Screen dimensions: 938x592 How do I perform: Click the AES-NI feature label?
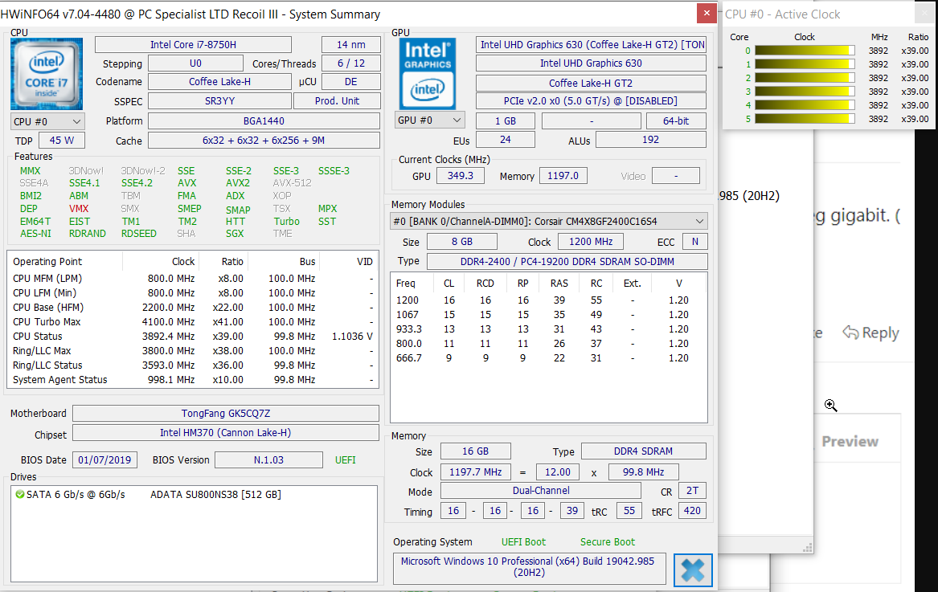coord(35,234)
